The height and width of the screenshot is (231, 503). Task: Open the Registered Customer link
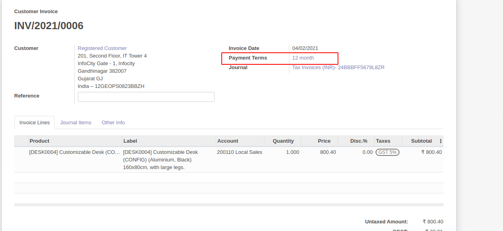coord(102,48)
